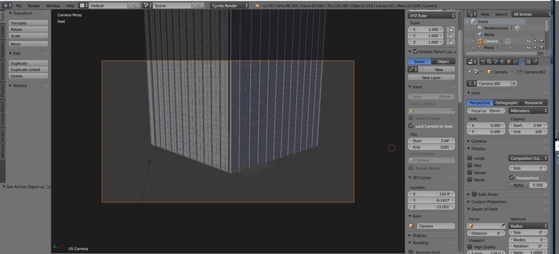Delete the current scene with the X icon

[x=202, y=6]
